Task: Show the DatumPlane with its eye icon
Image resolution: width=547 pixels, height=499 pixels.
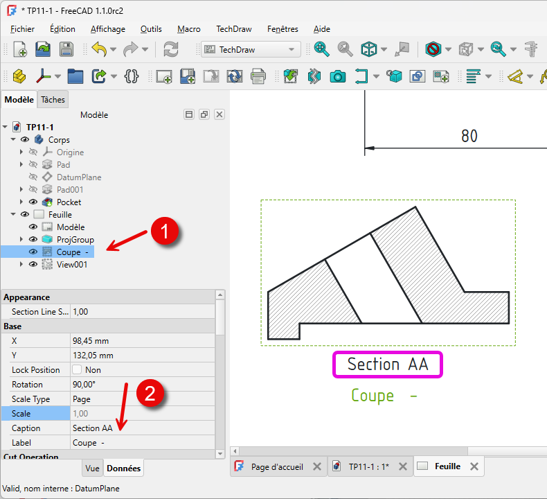Action: (33, 177)
